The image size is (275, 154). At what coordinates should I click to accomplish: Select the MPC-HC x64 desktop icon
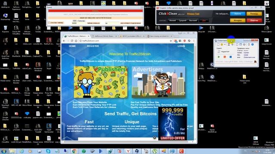(x=16, y=103)
